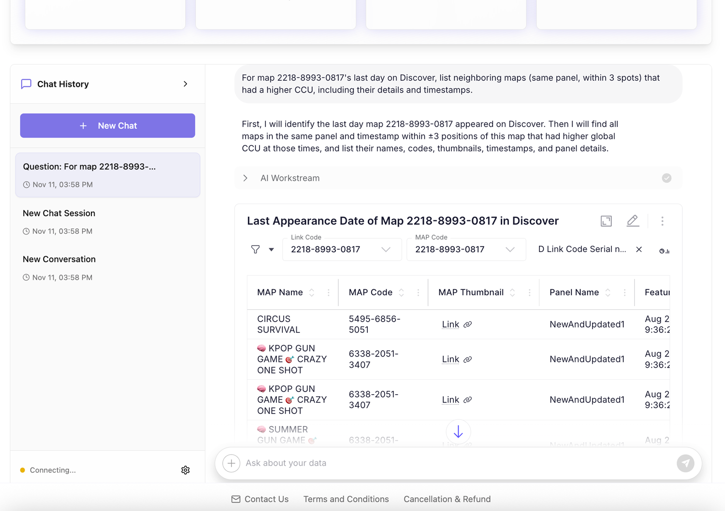725x511 pixels.
Task: Open the filter dropdown arrow
Action: pos(271,249)
